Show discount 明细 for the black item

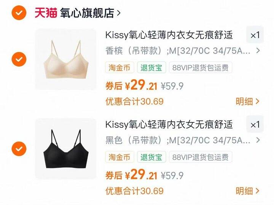pos(247,191)
